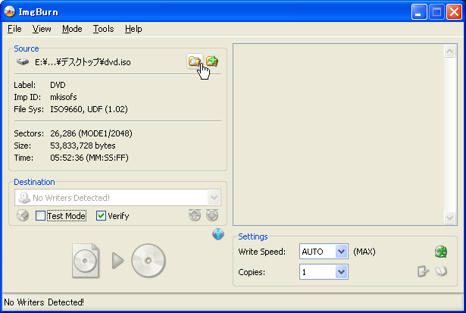Open the Mode menu
This screenshot has width=466, height=313.
click(72, 29)
